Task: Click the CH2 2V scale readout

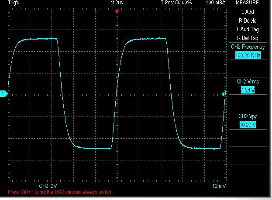Action: (48, 186)
